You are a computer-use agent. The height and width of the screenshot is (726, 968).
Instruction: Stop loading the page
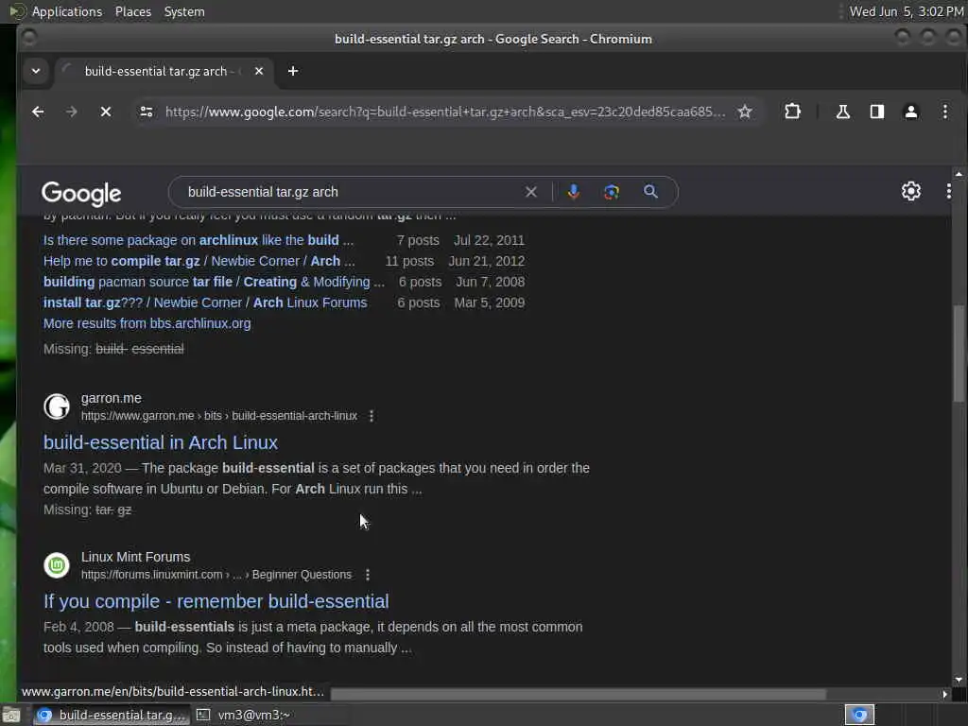(106, 112)
